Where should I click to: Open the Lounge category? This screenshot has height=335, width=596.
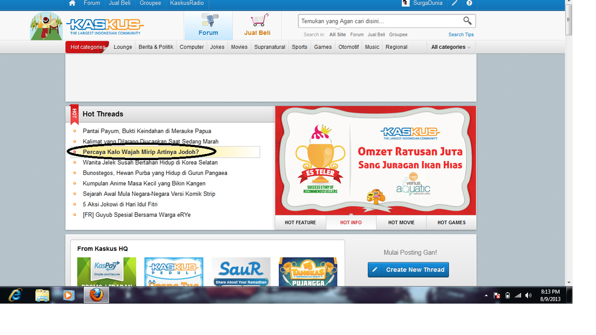point(123,47)
